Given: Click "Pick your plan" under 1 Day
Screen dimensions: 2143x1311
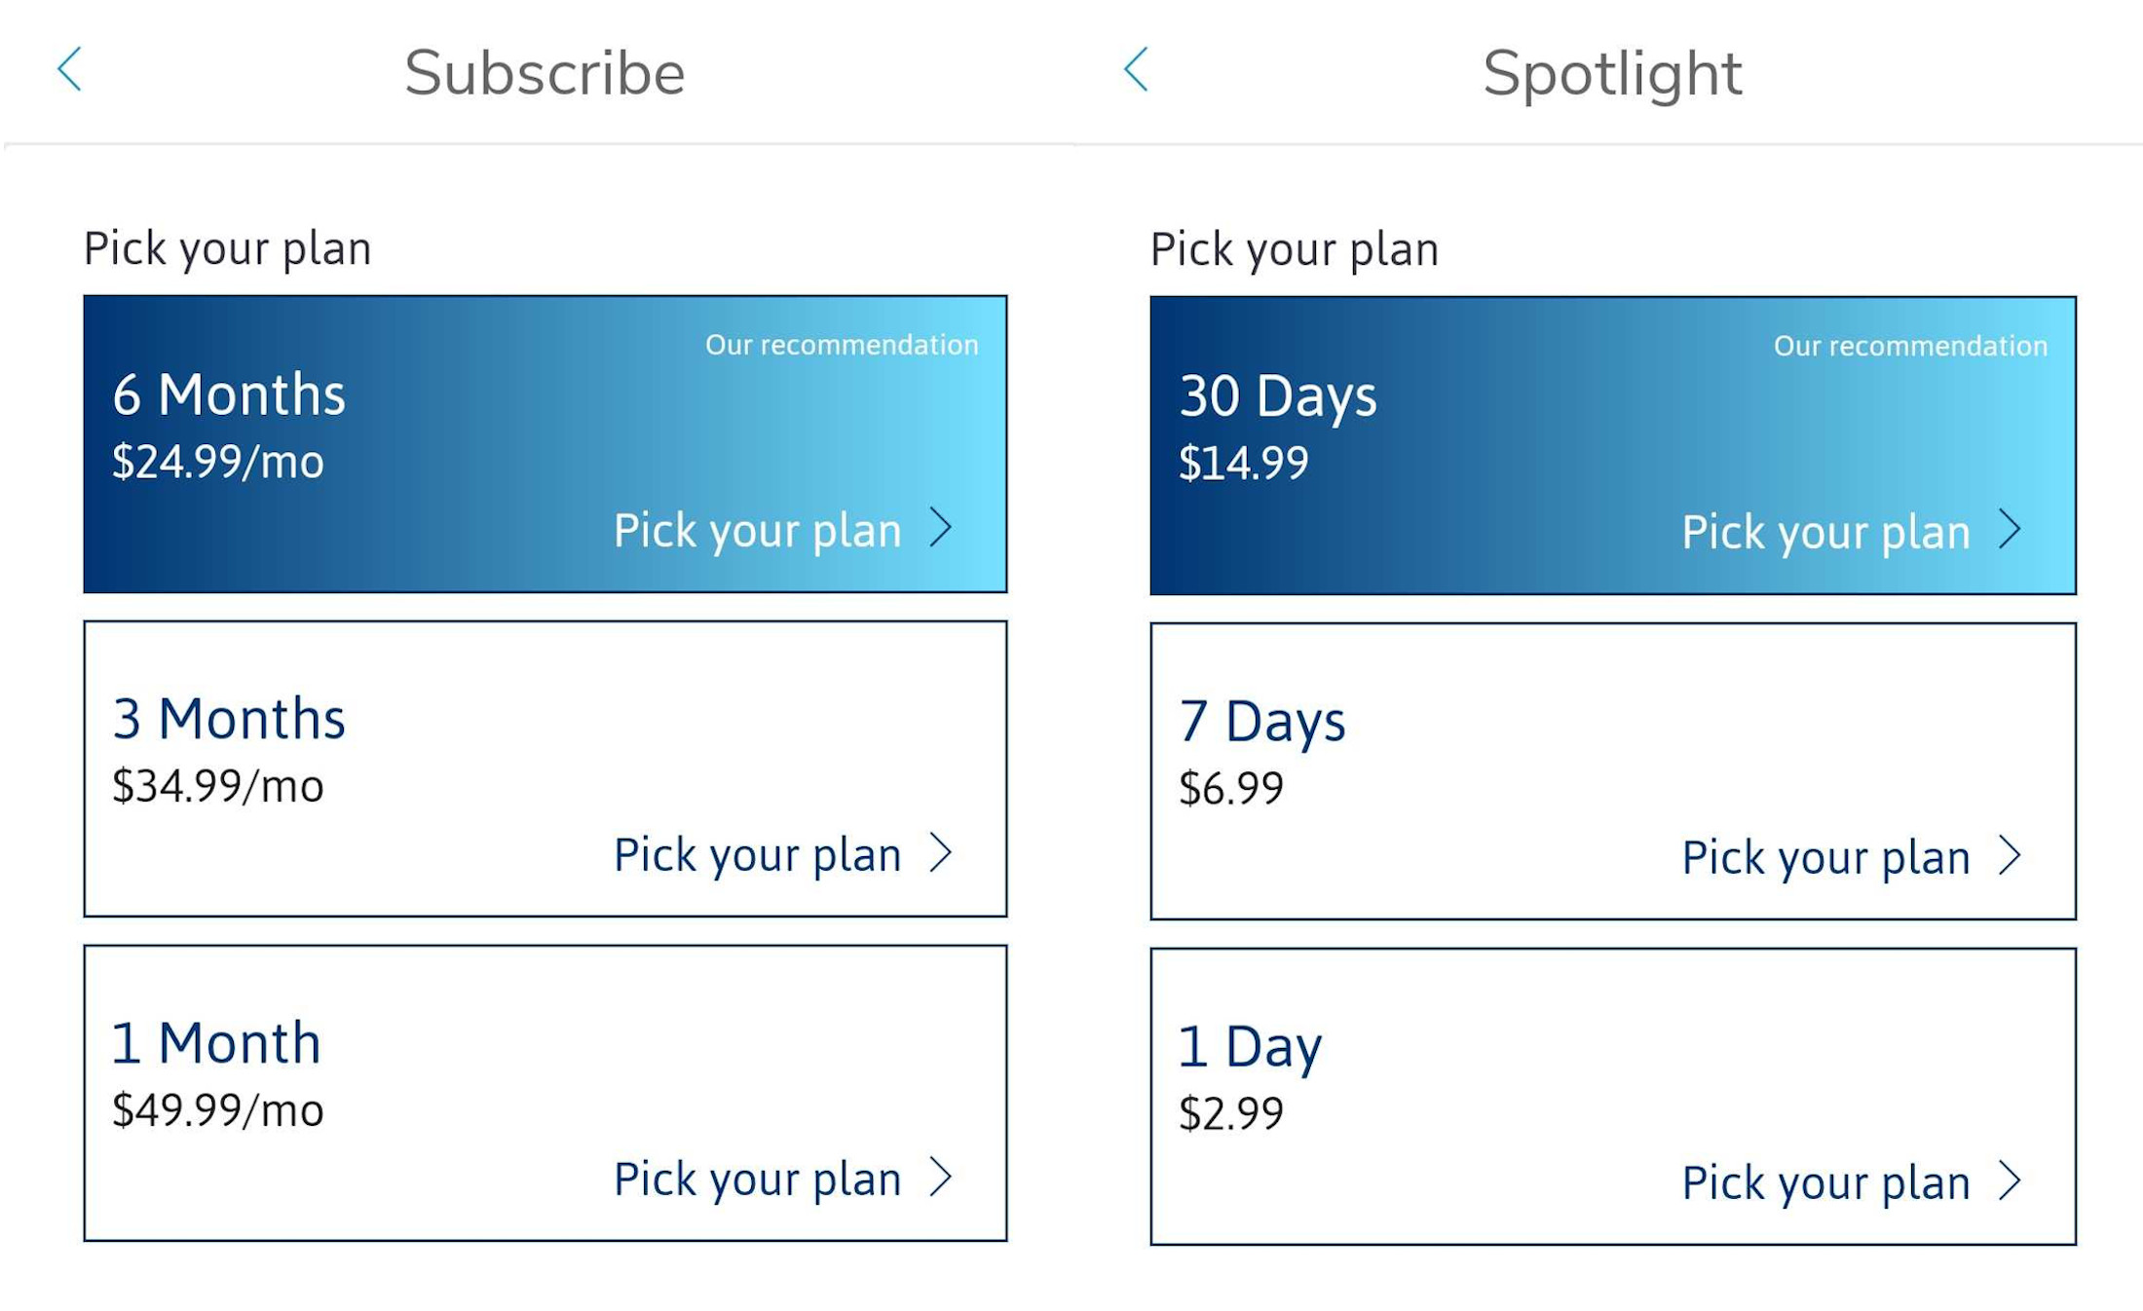Looking at the screenshot, I should [x=1825, y=1183].
